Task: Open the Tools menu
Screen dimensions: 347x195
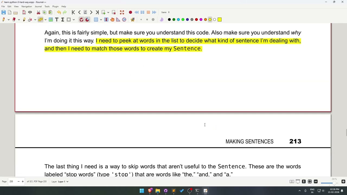Action: tap(47, 6)
